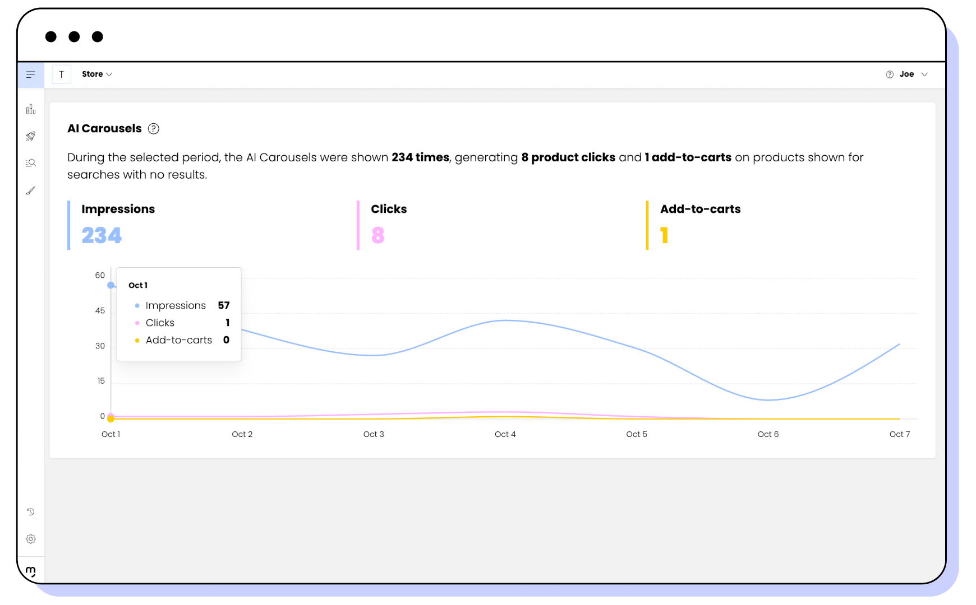Click the Add-to-carts metric label
Viewport: 976px width, 605px height.
pyautogui.click(x=700, y=209)
